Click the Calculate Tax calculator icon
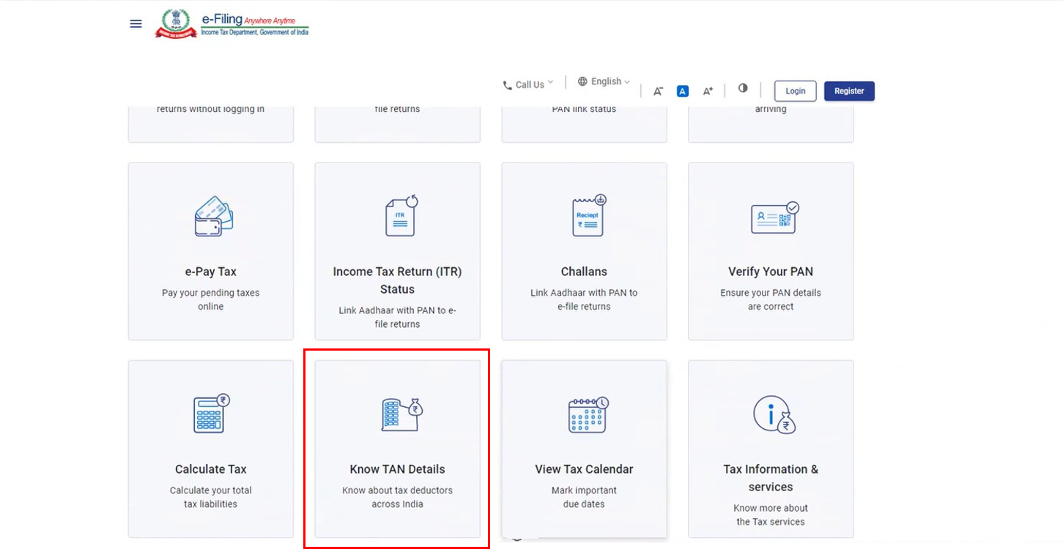Image resolution: width=1063 pixels, height=549 pixels. 211,414
